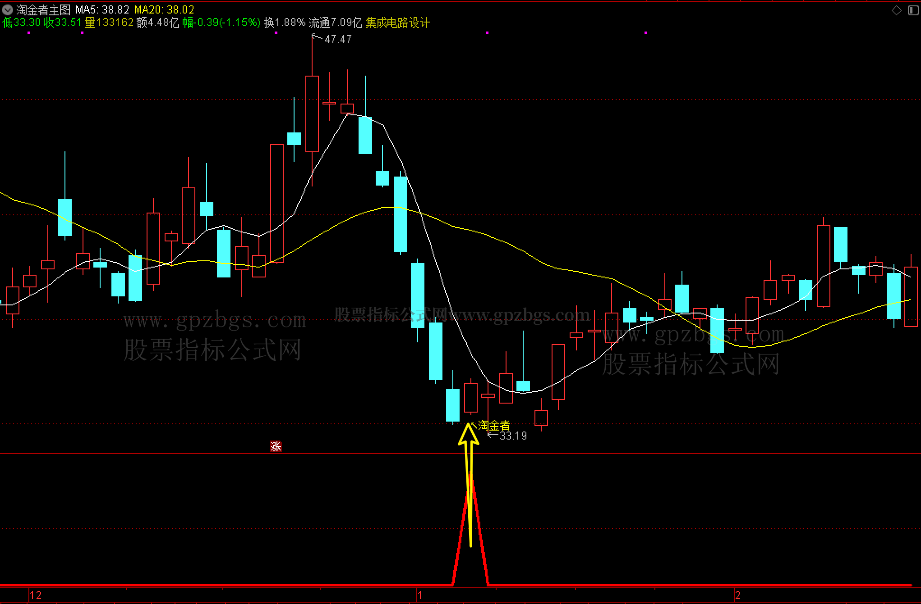Click the MA20: 38.02 value
The width and height of the screenshot is (921, 604).
click(164, 9)
